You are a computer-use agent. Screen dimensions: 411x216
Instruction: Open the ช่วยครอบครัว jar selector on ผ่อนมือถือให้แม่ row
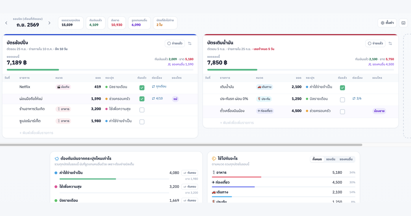click(118, 99)
